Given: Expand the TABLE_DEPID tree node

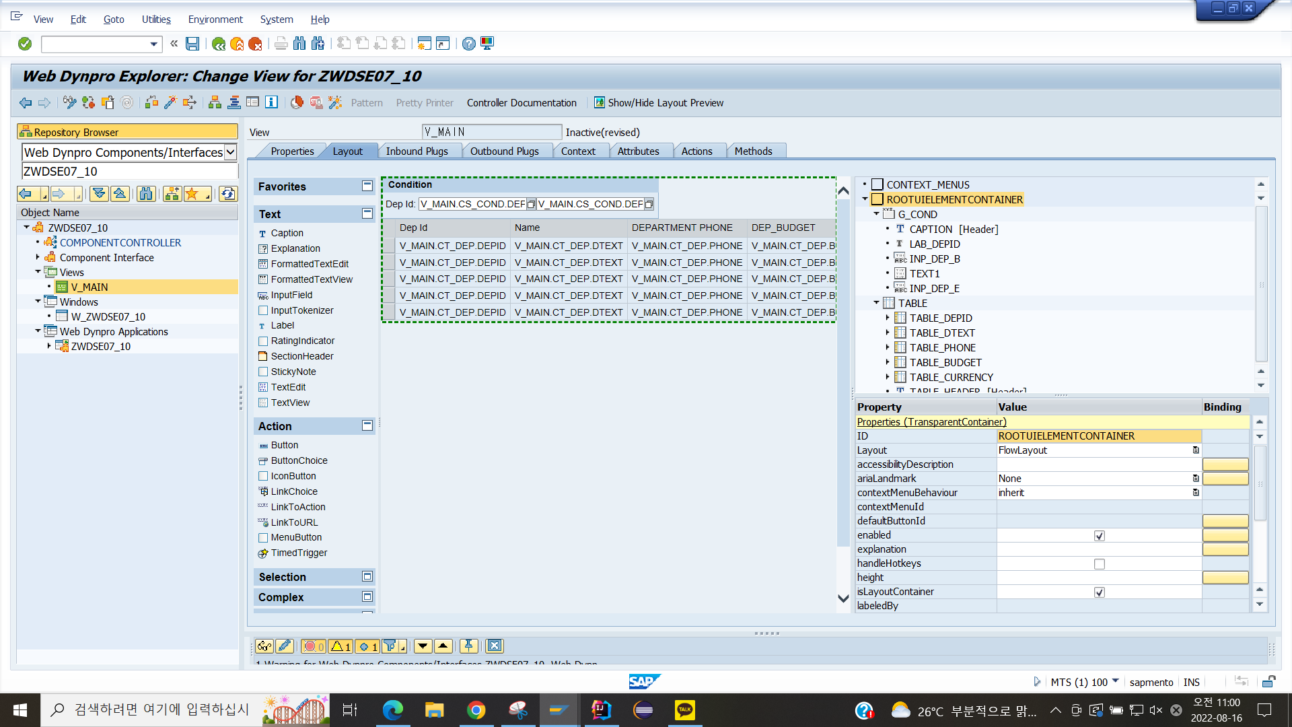Looking at the screenshot, I should [x=888, y=318].
